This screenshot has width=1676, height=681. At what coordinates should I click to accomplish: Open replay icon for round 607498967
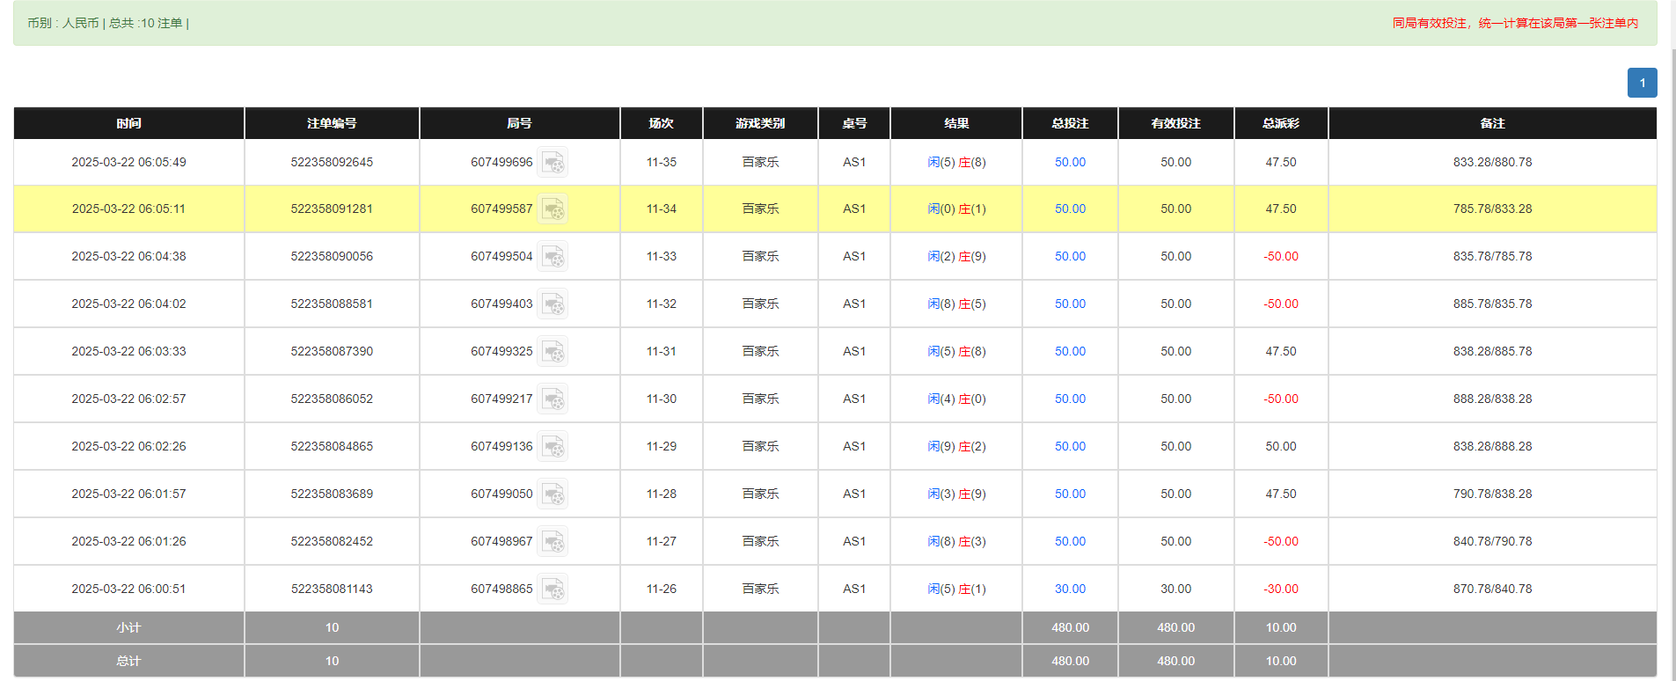(553, 542)
